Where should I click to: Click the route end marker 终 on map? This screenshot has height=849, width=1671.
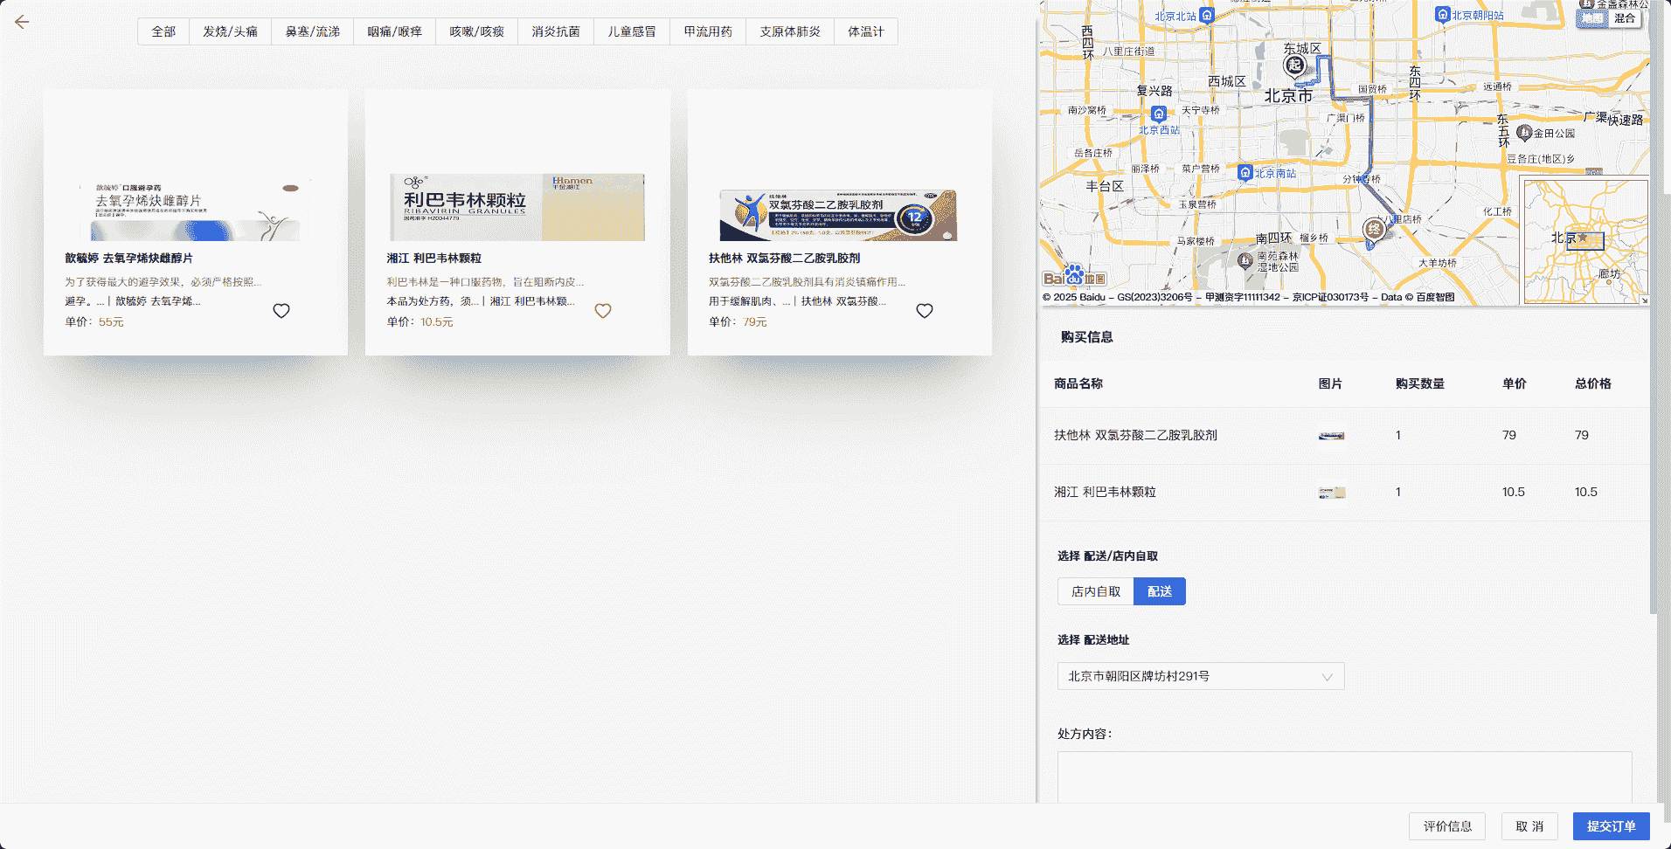(x=1374, y=230)
